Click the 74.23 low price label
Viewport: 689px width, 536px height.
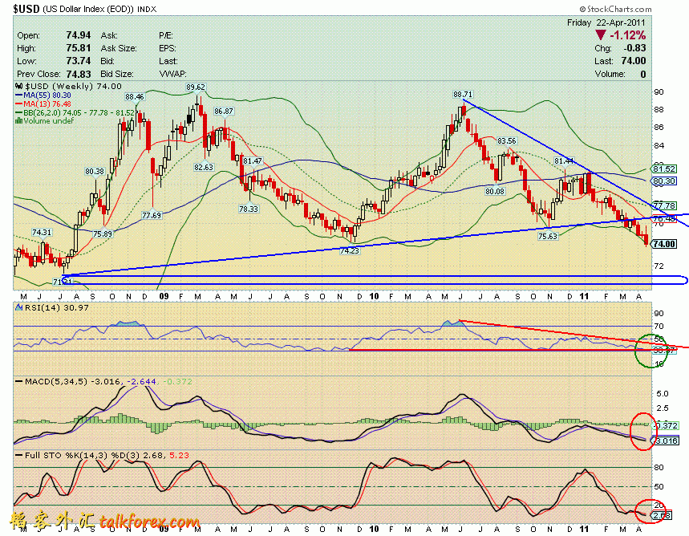(x=350, y=250)
